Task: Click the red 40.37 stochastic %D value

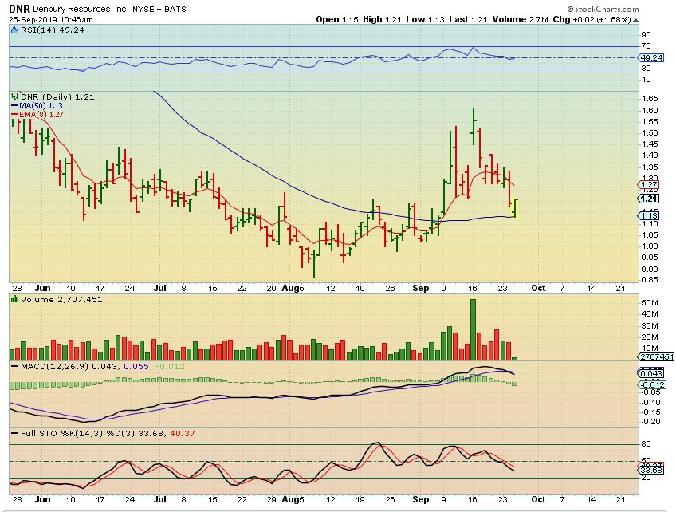Action: pyautogui.click(x=183, y=433)
